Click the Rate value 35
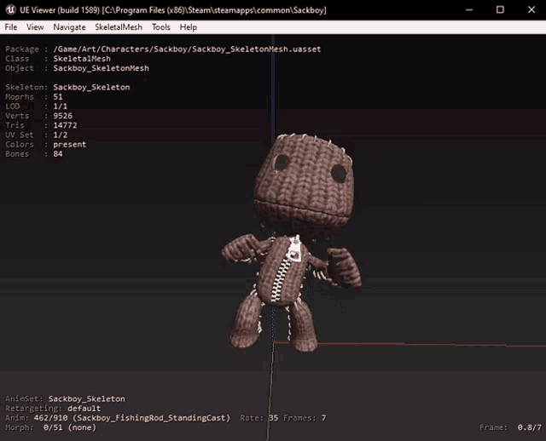Screen dimensions: 546x441 click(274, 418)
